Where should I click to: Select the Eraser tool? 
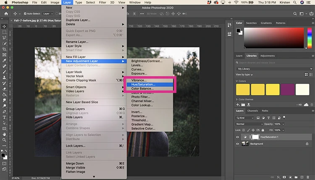point(4,89)
